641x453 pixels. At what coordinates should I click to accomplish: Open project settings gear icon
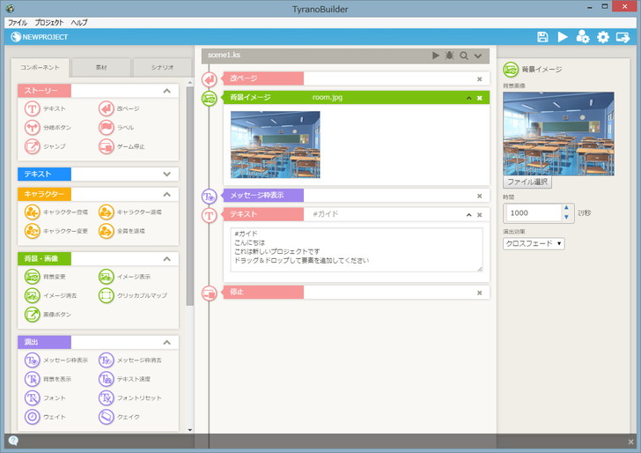(603, 37)
